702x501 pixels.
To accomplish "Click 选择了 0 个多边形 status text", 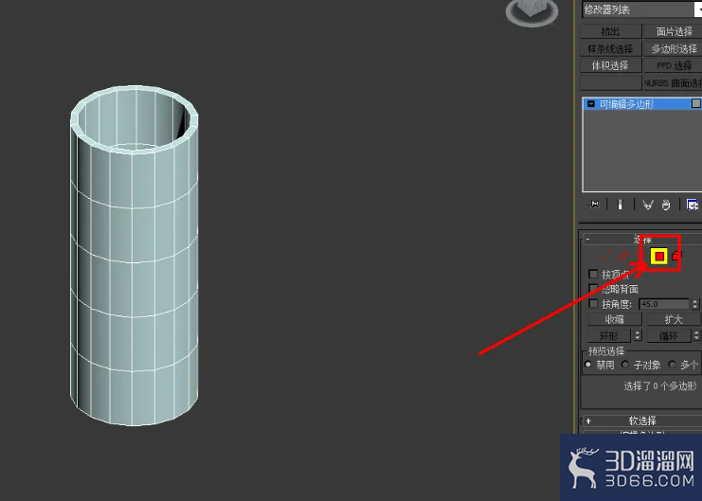I will pyautogui.click(x=660, y=386).
